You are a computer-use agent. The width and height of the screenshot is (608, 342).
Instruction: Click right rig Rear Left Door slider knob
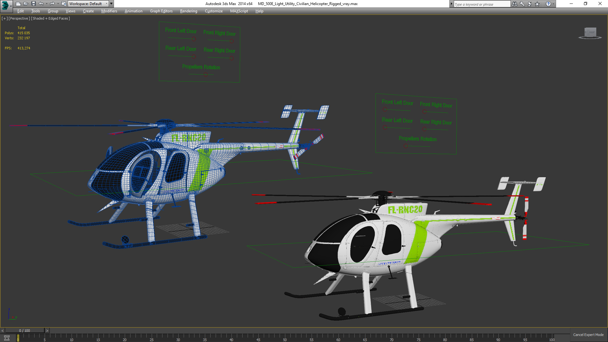(x=385, y=128)
